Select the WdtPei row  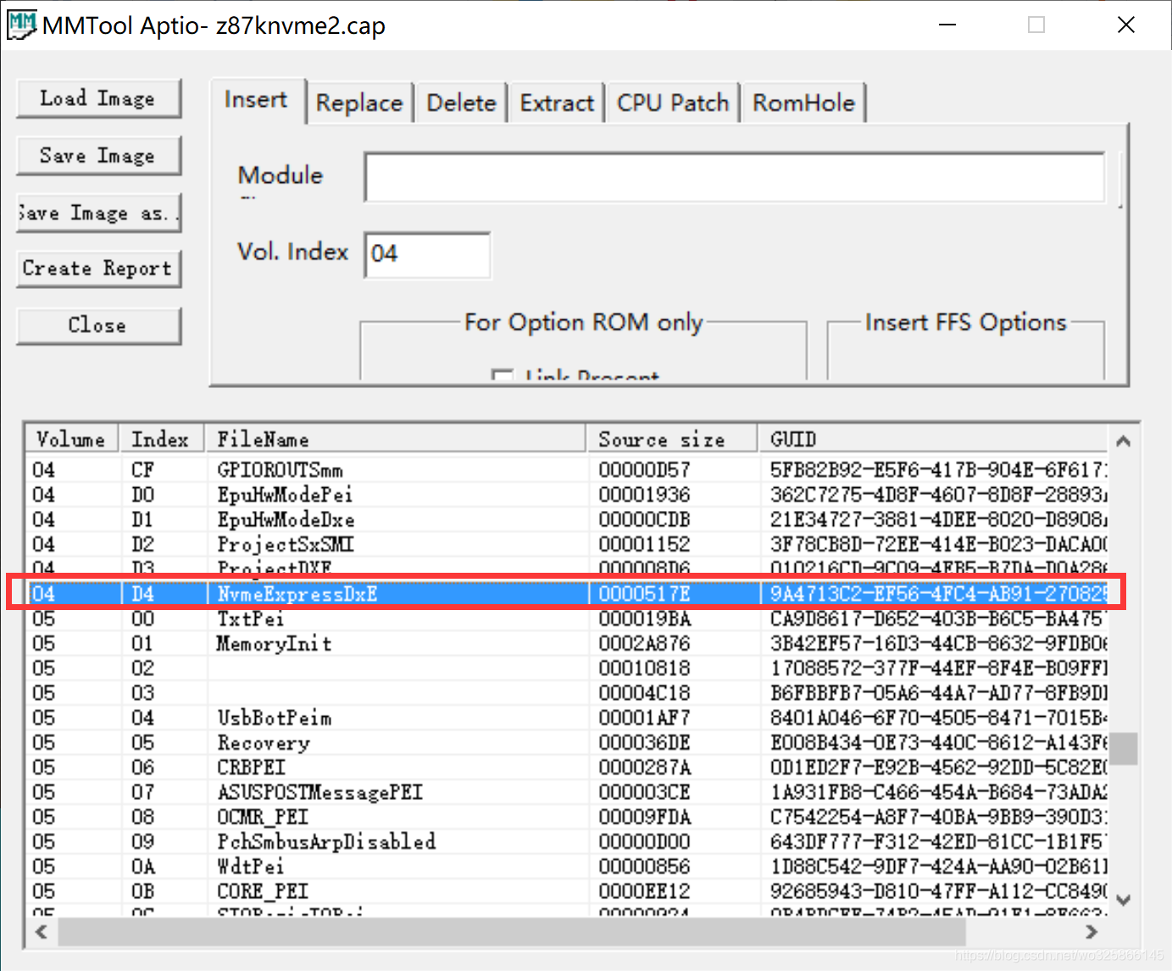click(566, 866)
